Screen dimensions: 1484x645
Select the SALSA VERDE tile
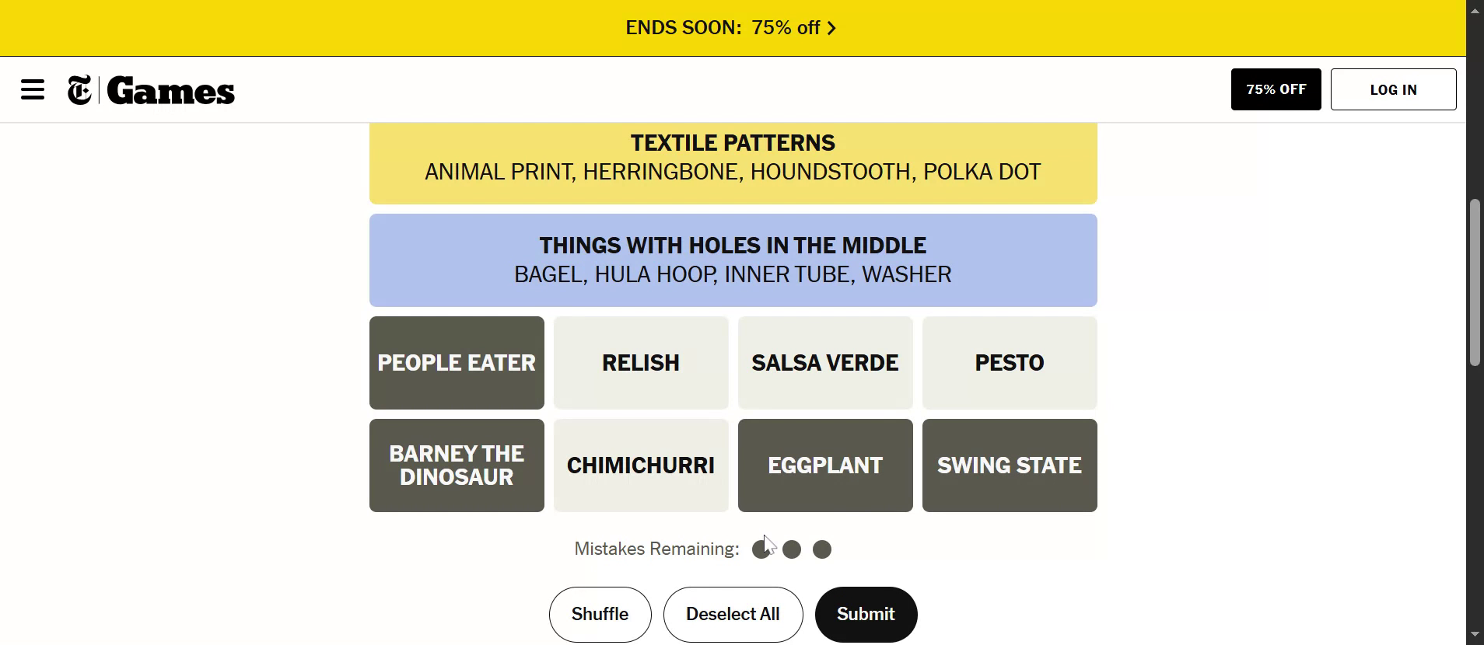[x=824, y=363]
